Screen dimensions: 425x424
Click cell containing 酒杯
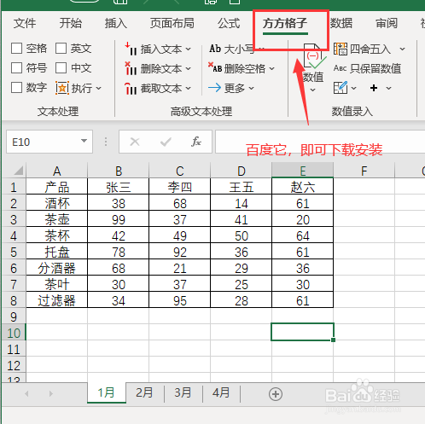pos(57,203)
